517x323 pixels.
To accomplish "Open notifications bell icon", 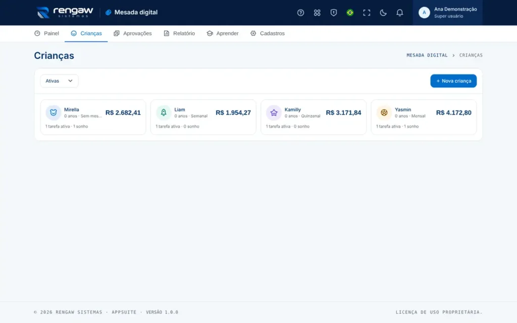I will pos(399,13).
